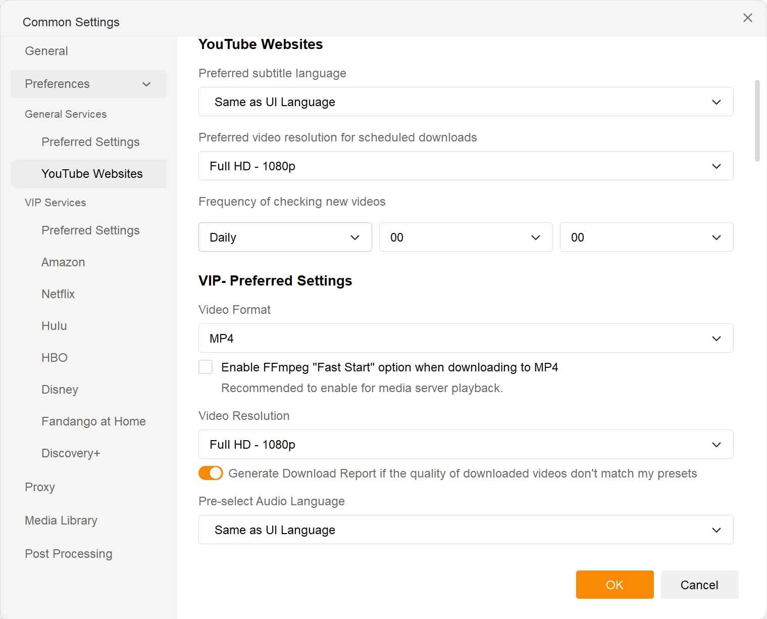This screenshot has width=767, height=619.
Task: Click the Cancel button
Action: (x=699, y=585)
